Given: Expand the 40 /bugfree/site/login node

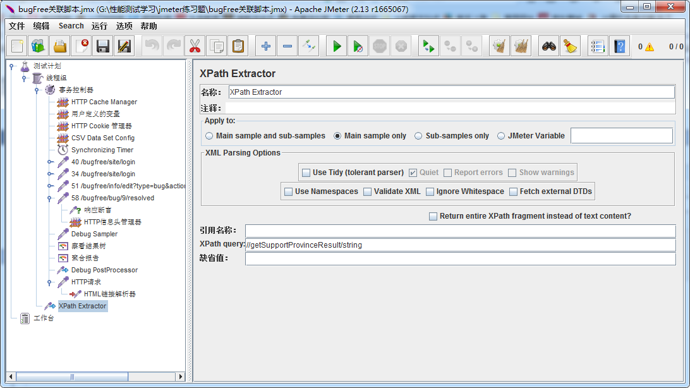Looking at the screenshot, I should 50,162.
